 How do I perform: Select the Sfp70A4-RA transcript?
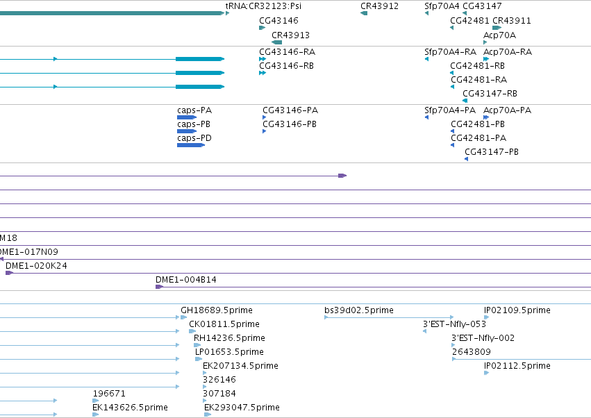[426, 59]
